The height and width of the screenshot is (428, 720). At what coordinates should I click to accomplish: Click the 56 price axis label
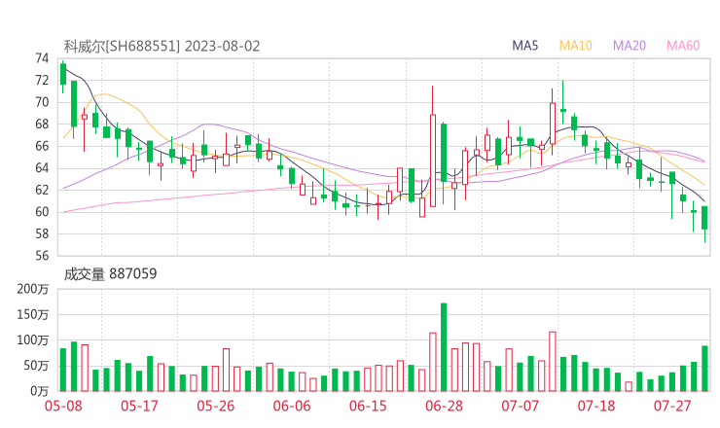tap(42, 256)
